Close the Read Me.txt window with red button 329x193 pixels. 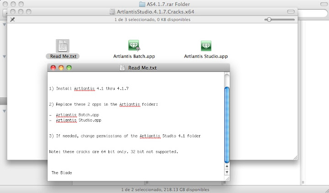click(x=53, y=68)
